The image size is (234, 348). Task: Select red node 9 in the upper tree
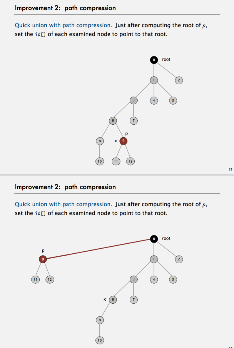click(123, 141)
